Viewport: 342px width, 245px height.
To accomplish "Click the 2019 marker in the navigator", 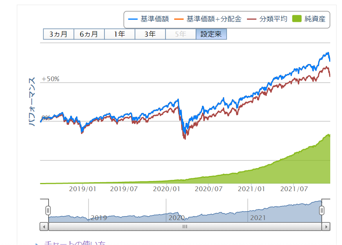I will pos(99,218).
